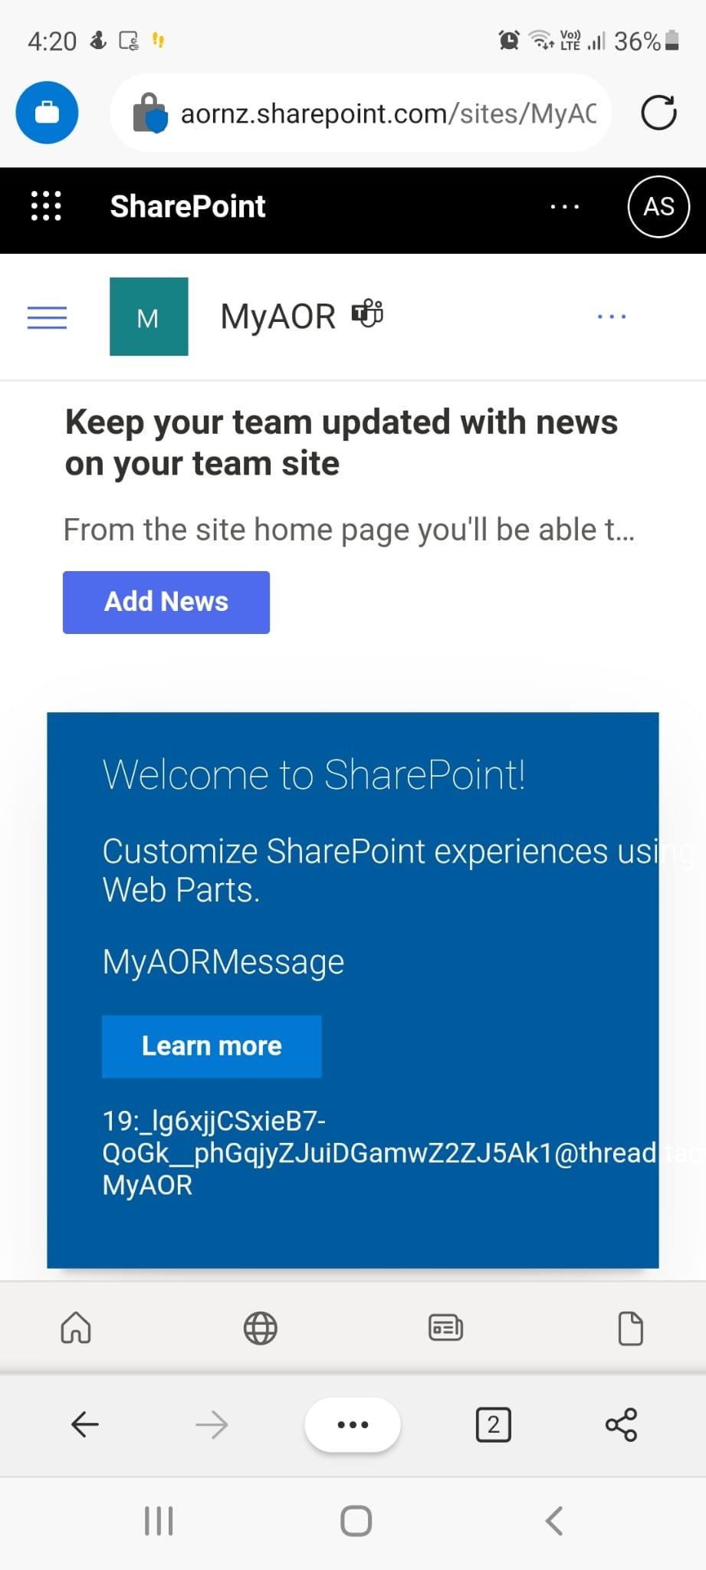Expand SharePoint top bar more options
Screen dimensions: 706x1570
[x=565, y=206]
